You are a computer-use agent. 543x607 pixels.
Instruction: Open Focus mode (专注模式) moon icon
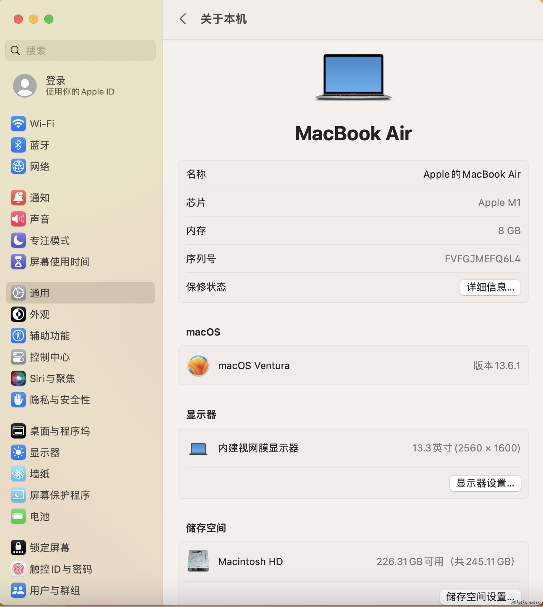click(x=18, y=241)
